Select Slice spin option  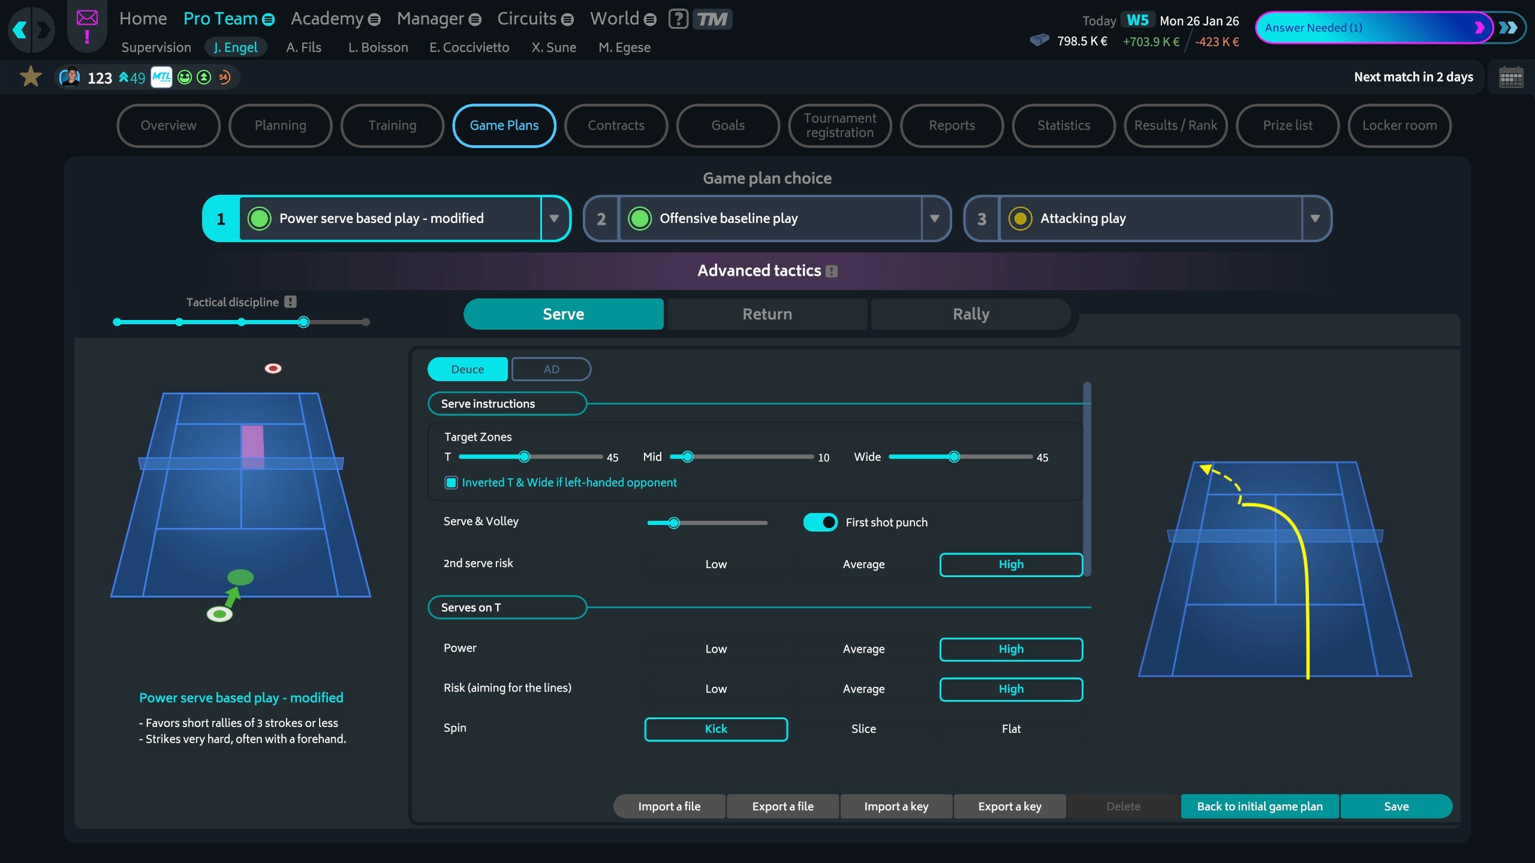pos(863,729)
